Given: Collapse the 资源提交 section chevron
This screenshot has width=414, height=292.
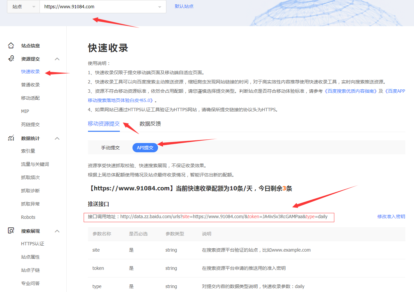Looking at the screenshot, I should tap(57, 59).
